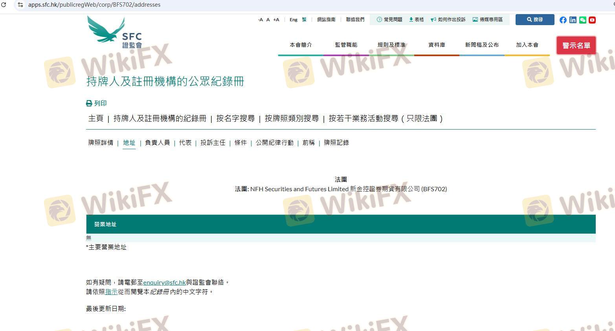Increase font size with +A
Screen dimensions: 615x331
(x=276, y=20)
